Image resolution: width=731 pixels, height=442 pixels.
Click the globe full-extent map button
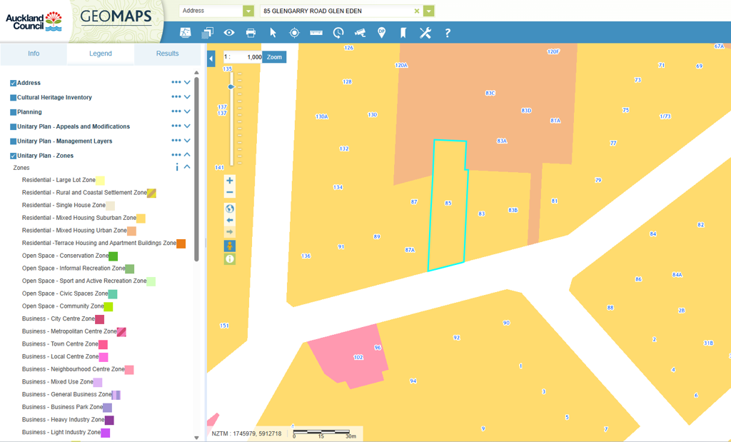(230, 209)
